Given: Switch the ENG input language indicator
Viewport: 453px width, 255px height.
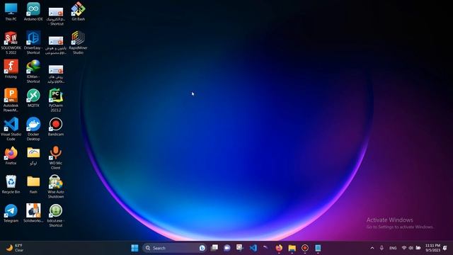Looking at the screenshot, I should point(393,248).
